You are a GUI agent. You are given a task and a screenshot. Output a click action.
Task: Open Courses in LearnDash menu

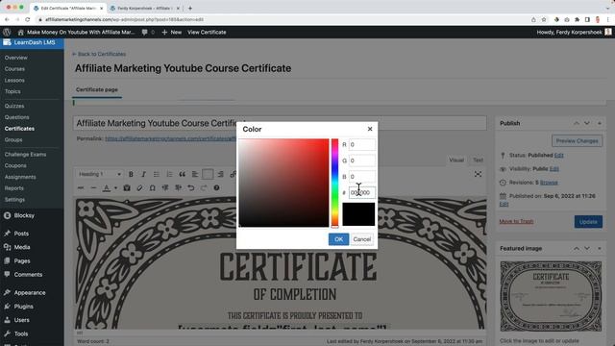point(14,69)
